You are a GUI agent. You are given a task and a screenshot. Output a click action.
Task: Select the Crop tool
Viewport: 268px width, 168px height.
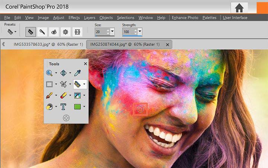[x=63, y=84]
